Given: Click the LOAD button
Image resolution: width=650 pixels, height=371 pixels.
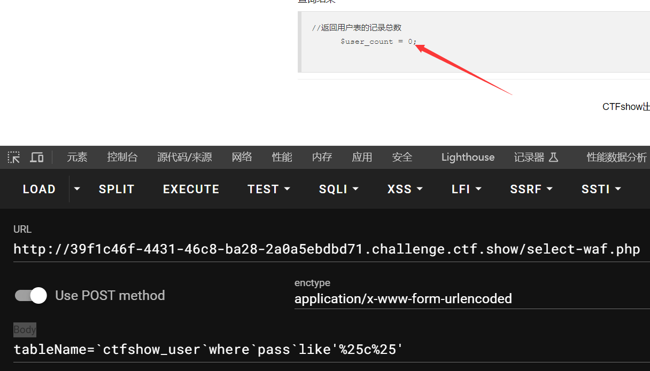Looking at the screenshot, I should 39,189.
